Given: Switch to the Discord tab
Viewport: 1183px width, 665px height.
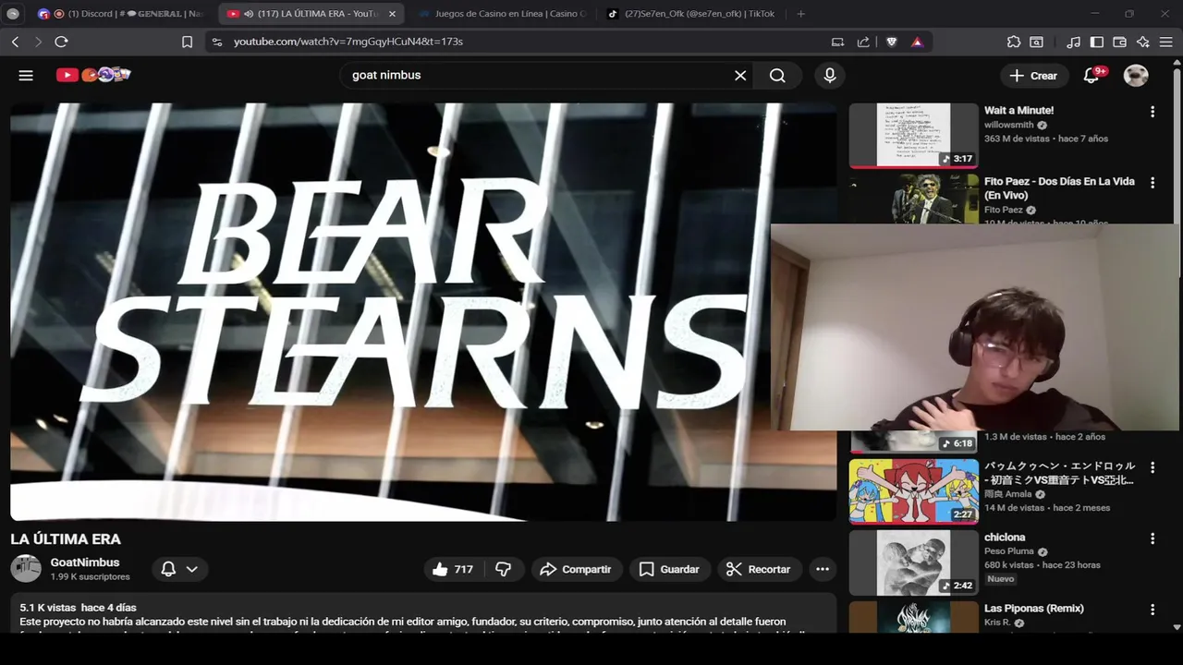Looking at the screenshot, I should pos(122,14).
